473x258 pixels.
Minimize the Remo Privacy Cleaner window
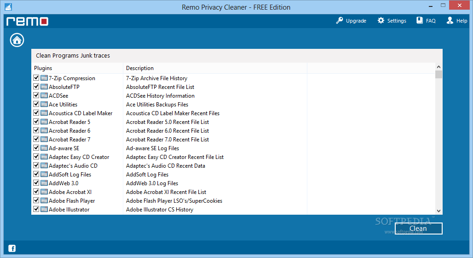pos(431,6)
